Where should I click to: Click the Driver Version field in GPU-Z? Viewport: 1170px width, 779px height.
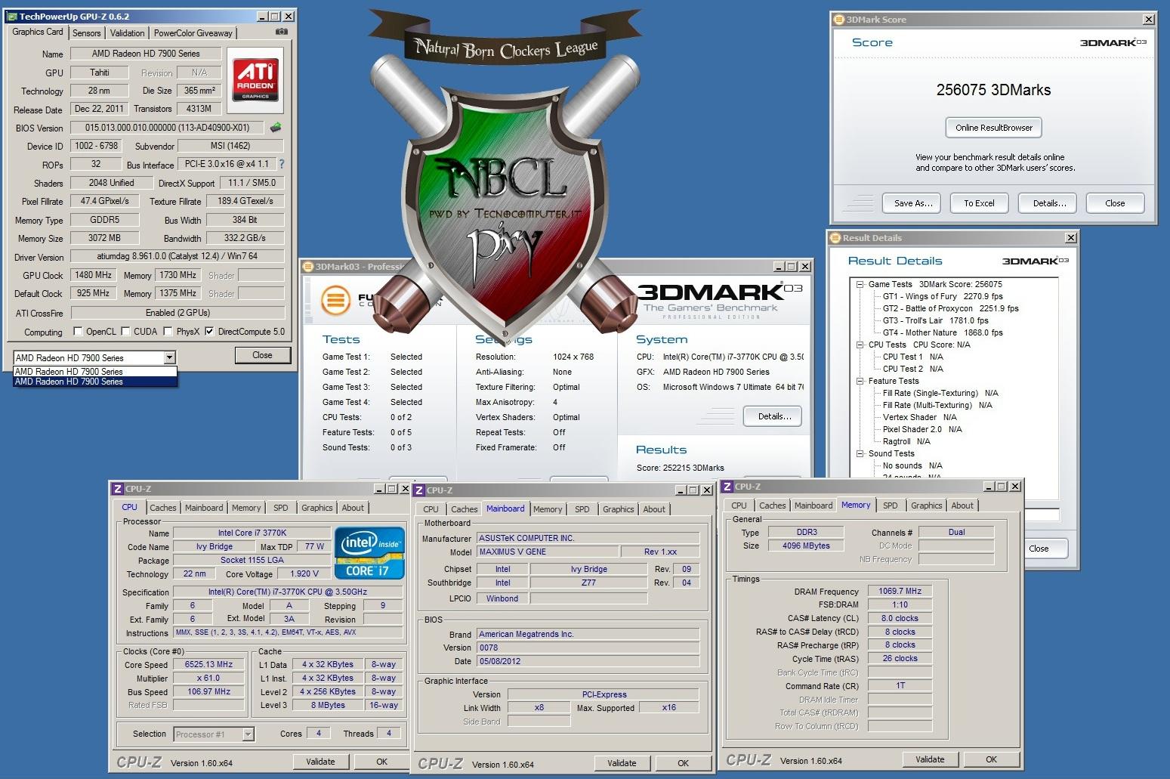click(178, 256)
